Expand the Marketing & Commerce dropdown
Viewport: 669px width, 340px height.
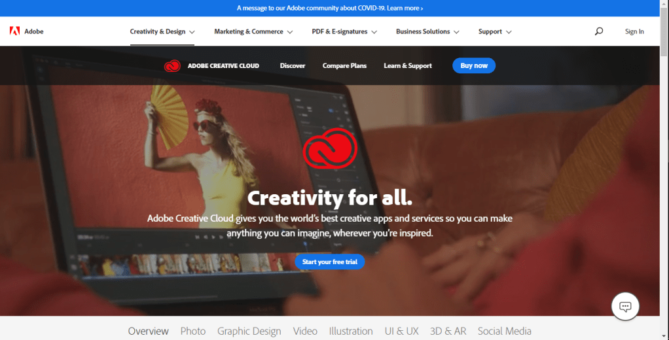253,31
